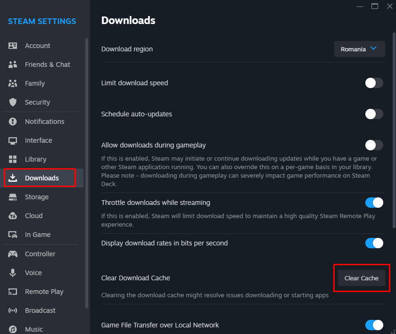This screenshot has width=396, height=334.
Task: Go to Remote Play settings
Action: [44, 292]
